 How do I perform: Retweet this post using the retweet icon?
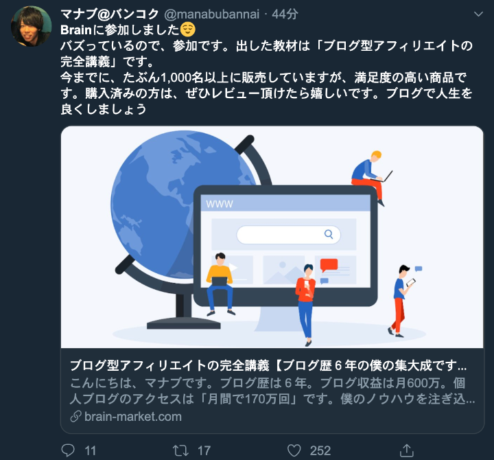point(180,450)
